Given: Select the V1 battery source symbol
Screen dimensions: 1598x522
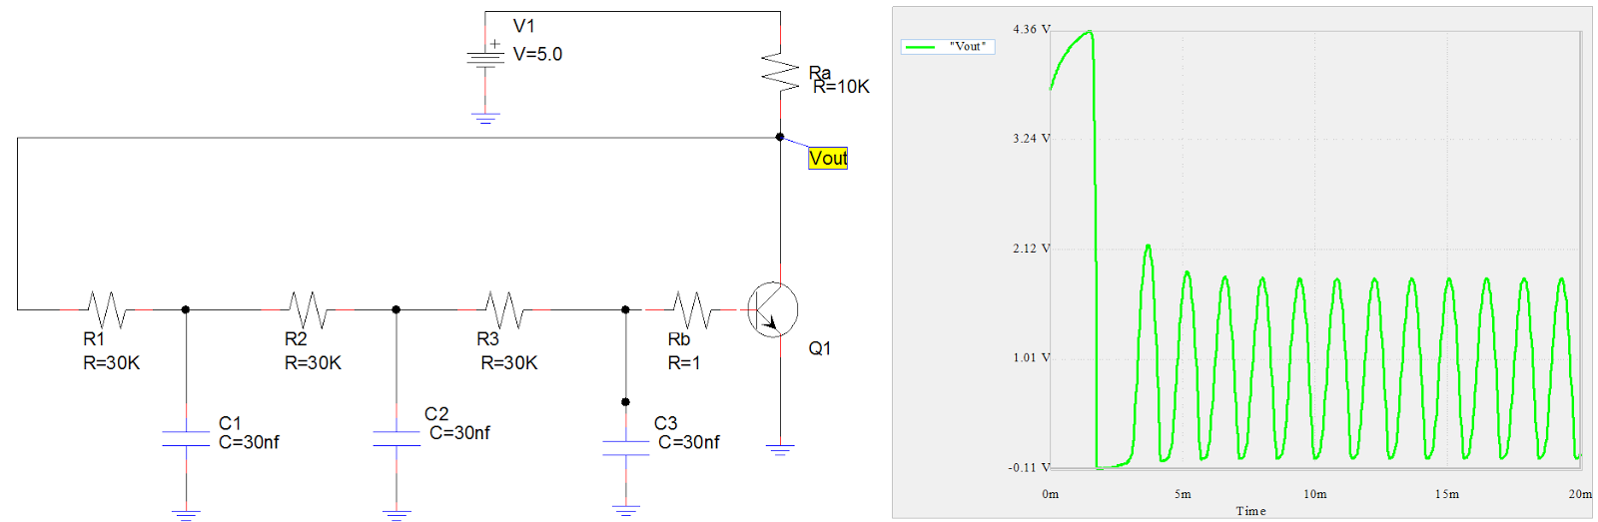Looking at the screenshot, I should coord(485,56).
